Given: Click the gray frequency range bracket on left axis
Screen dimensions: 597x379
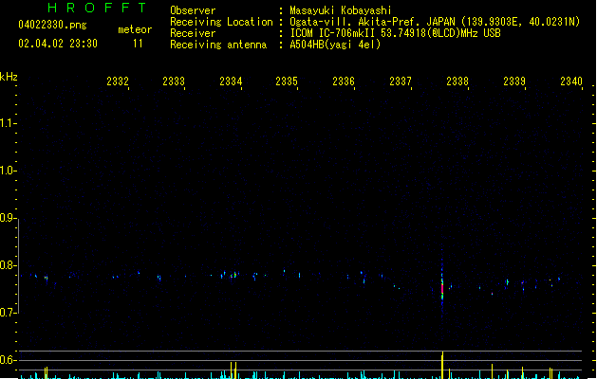Looking at the screenshot, I should pyautogui.click(x=18, y=266).
